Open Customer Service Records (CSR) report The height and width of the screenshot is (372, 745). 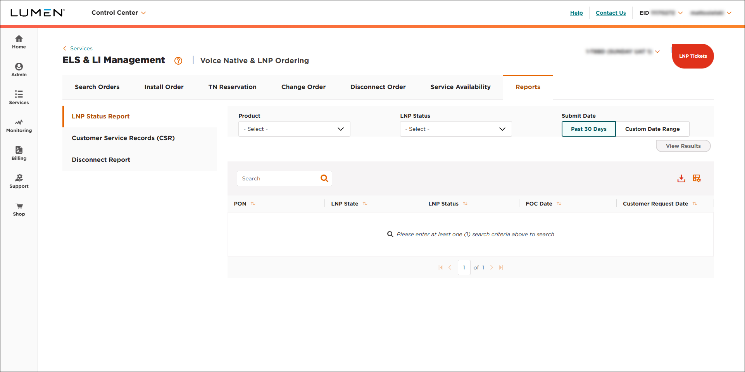(140, 138)
